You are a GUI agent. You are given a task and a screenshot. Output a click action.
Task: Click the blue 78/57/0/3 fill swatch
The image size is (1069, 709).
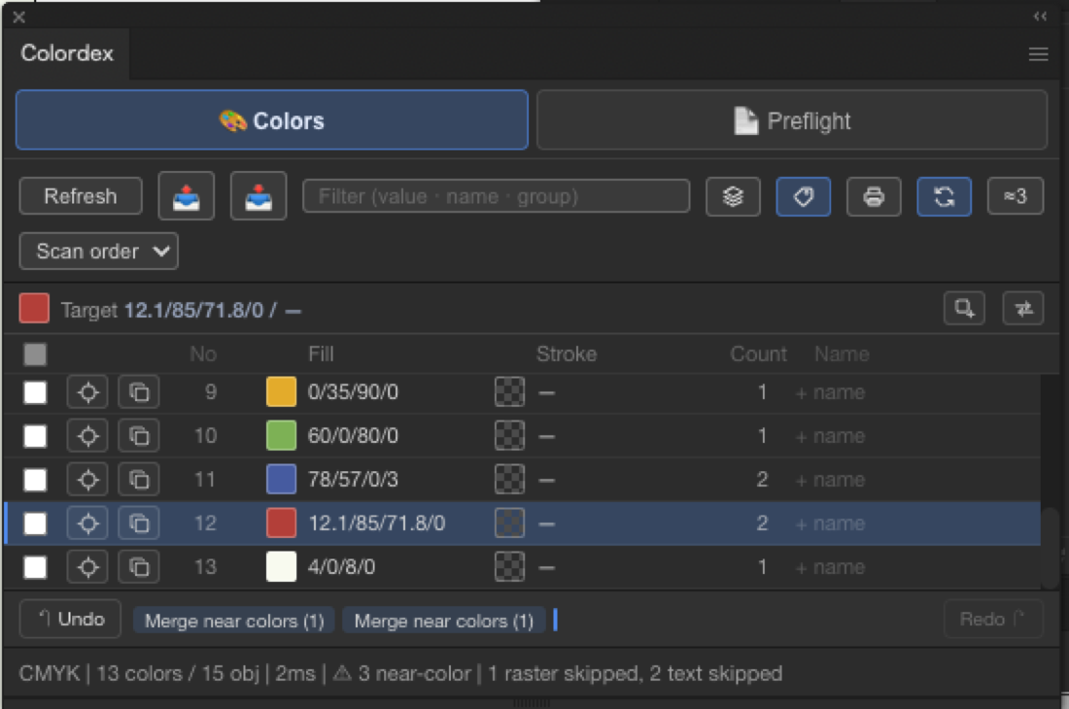281,479
